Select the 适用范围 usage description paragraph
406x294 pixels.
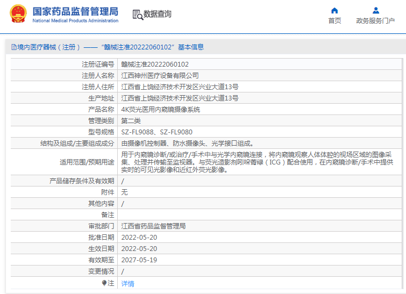pos(257,162)
